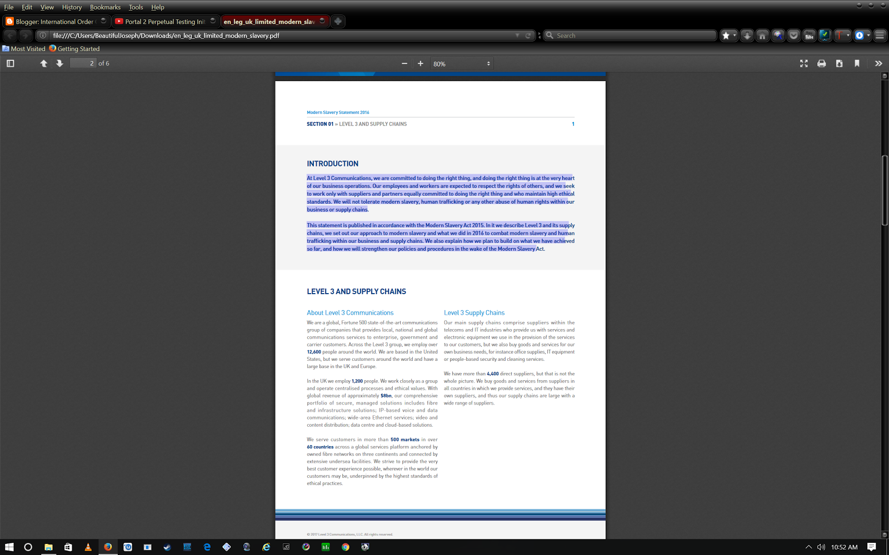Open the volume control in system tray

[x=821, y=547]
